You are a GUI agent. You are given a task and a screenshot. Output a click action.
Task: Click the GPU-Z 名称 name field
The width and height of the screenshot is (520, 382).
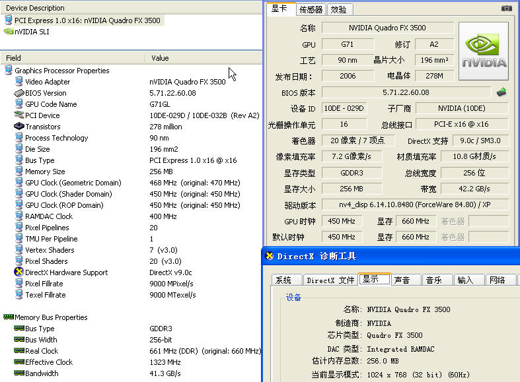387,28
